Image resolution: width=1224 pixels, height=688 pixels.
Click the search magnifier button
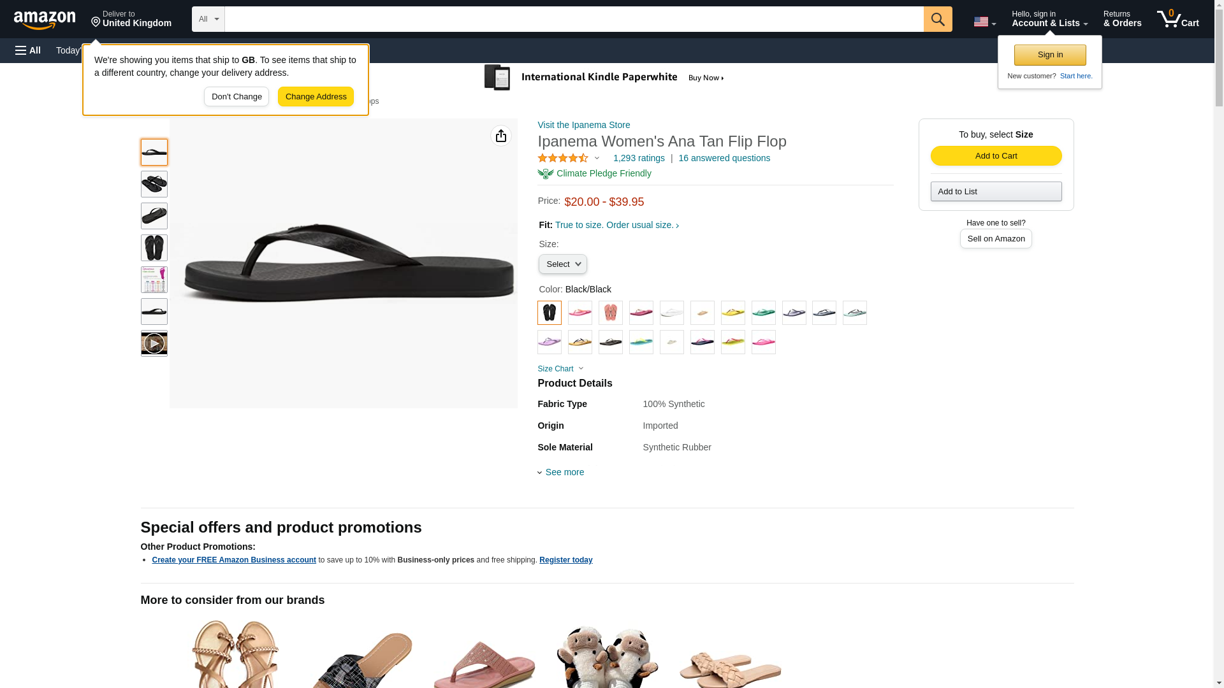coord(938,19)
